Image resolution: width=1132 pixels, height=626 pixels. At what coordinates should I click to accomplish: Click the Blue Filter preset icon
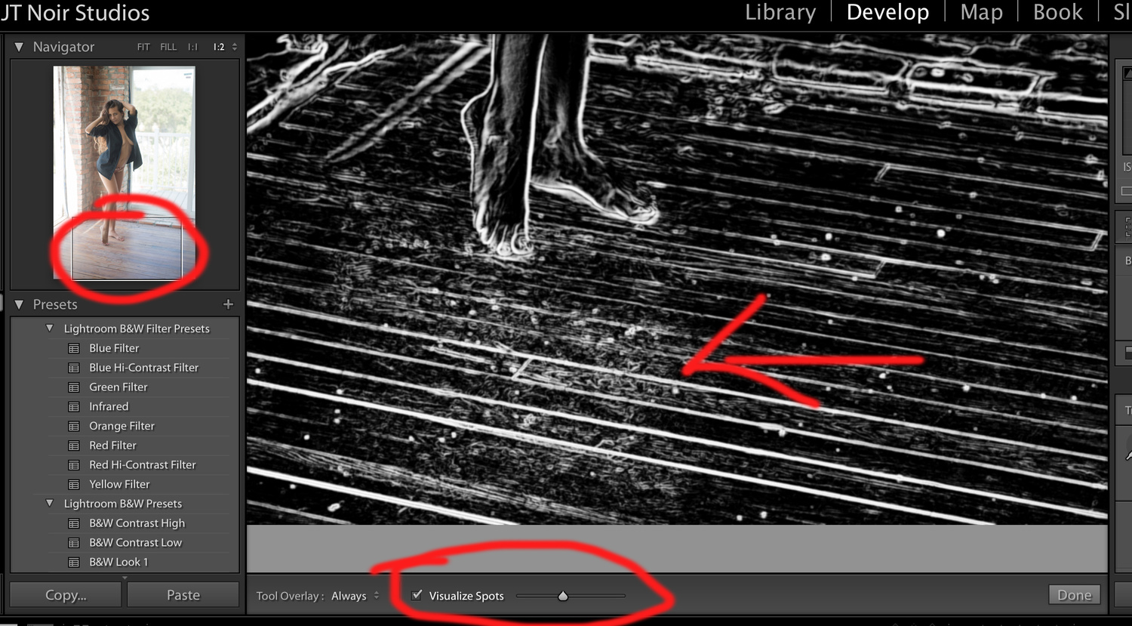[x=74, y=348]
